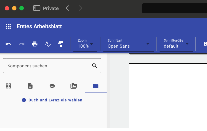207x131 pixels.
Task: Go forward in the browser
Action: coord(80,8)
